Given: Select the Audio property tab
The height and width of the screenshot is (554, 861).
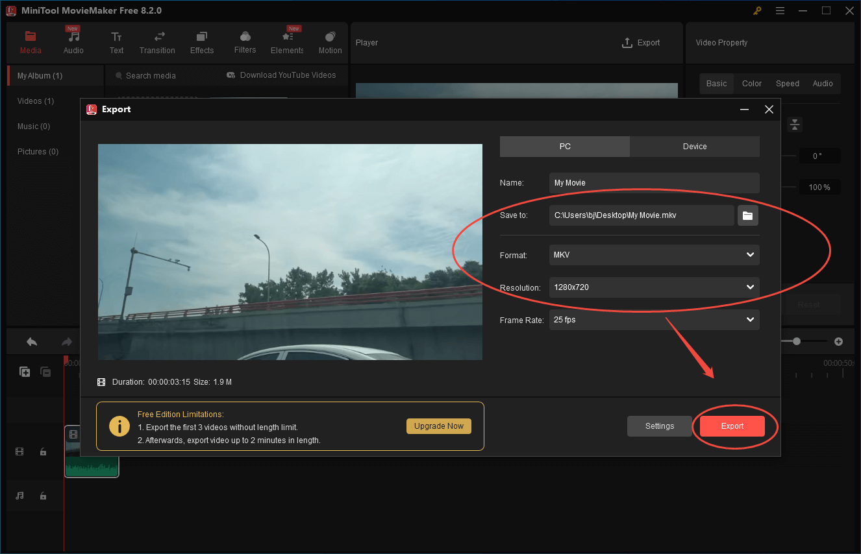Looking at the screenshot, I should [823, 84].
